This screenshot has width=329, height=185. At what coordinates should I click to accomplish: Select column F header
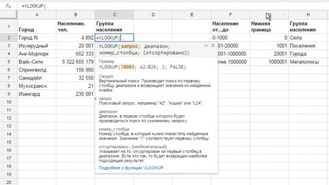coord(231,15)
